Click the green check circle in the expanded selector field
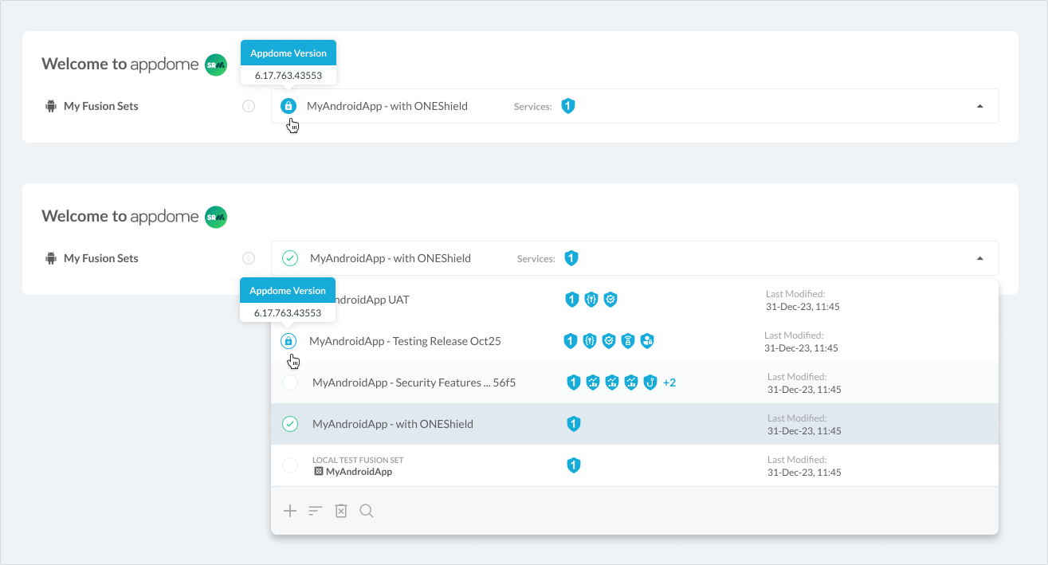Screen dimensions: 1048x565 (x=290, y=258)
